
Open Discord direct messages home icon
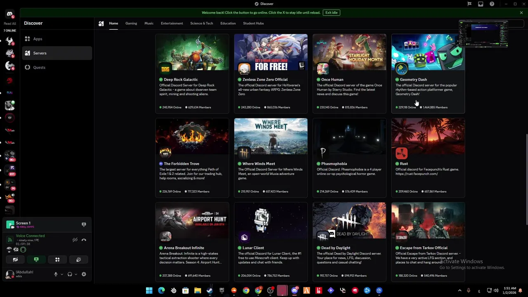click(9, 14)
